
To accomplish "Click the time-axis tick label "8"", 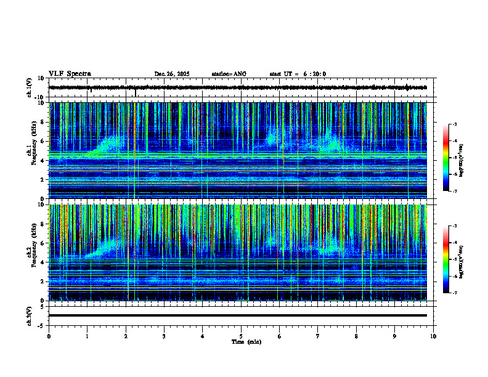I will [x=356, y=336].
